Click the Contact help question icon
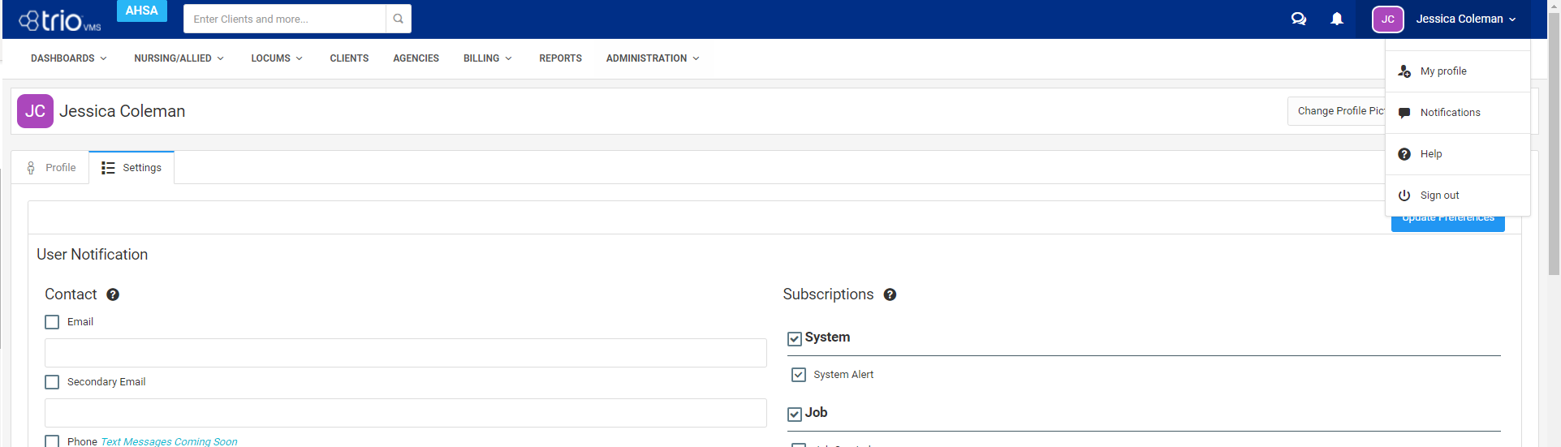The image size is (1561, 447). [113, 294]
